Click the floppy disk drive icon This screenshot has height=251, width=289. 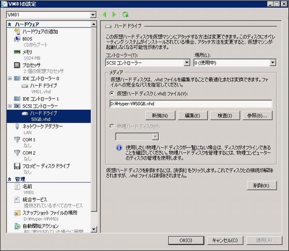(17, 166)
